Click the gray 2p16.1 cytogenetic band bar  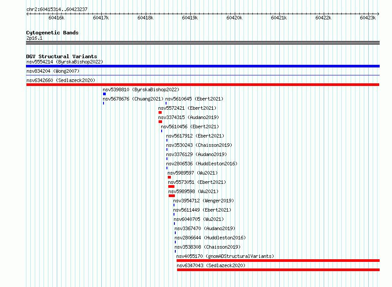(203, 43)
